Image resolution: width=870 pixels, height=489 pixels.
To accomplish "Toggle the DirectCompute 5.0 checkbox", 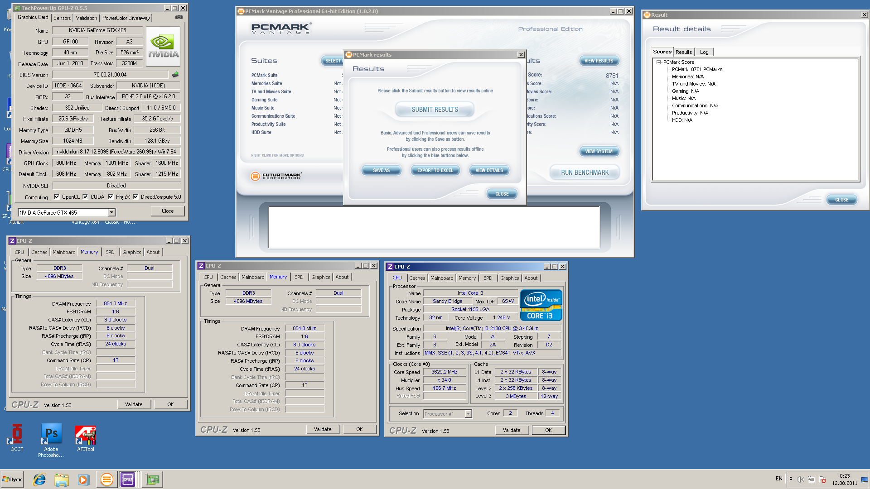I will (x=135, y=197).
